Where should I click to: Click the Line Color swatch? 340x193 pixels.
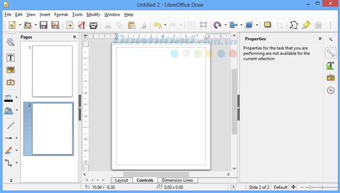coord(8,98)
